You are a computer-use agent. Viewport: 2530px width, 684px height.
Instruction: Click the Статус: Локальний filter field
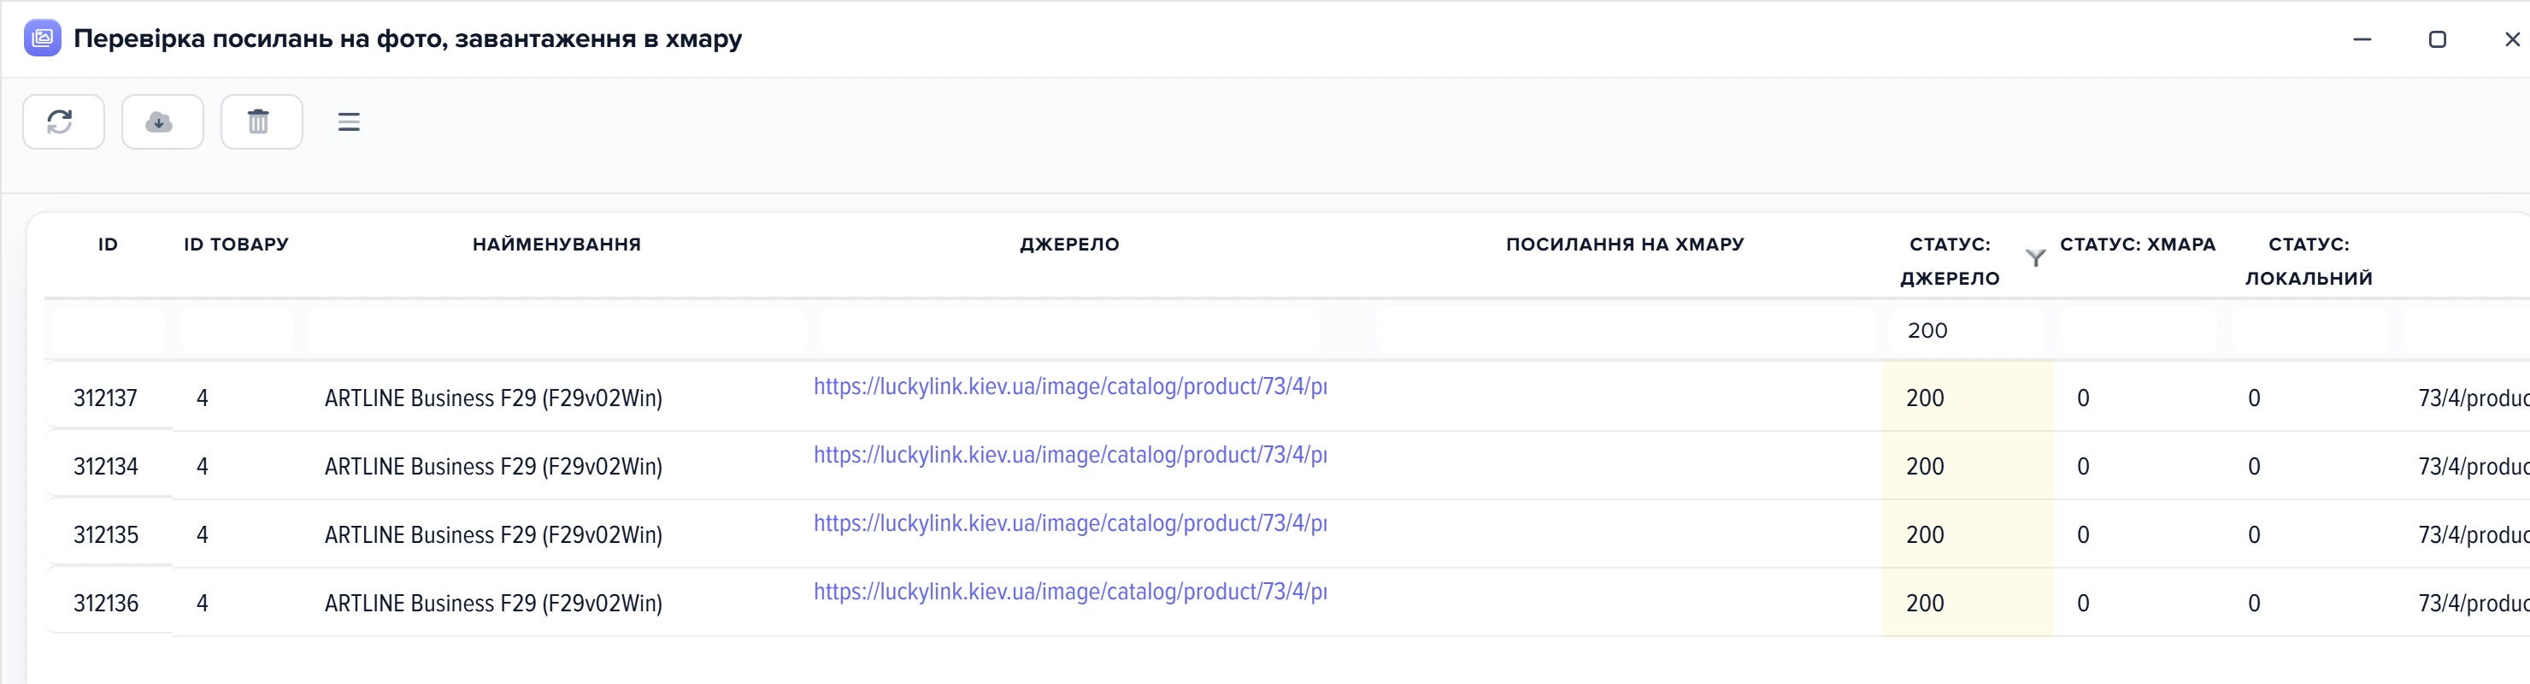click(x=2309, y=330)
